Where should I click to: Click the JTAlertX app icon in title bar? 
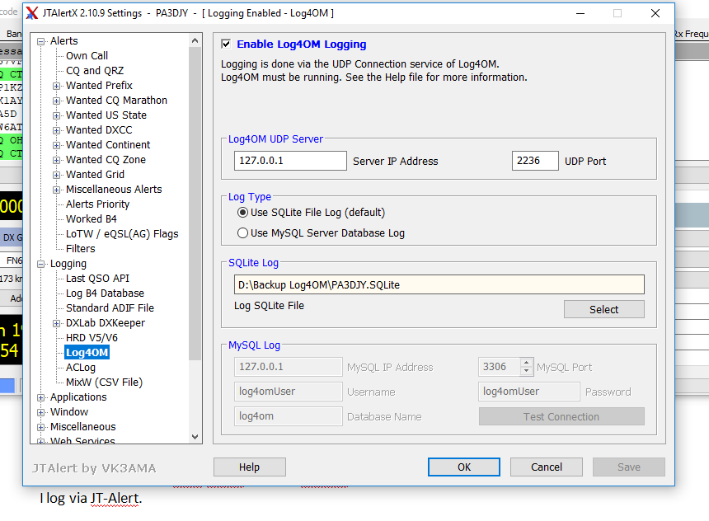(31, 13)
